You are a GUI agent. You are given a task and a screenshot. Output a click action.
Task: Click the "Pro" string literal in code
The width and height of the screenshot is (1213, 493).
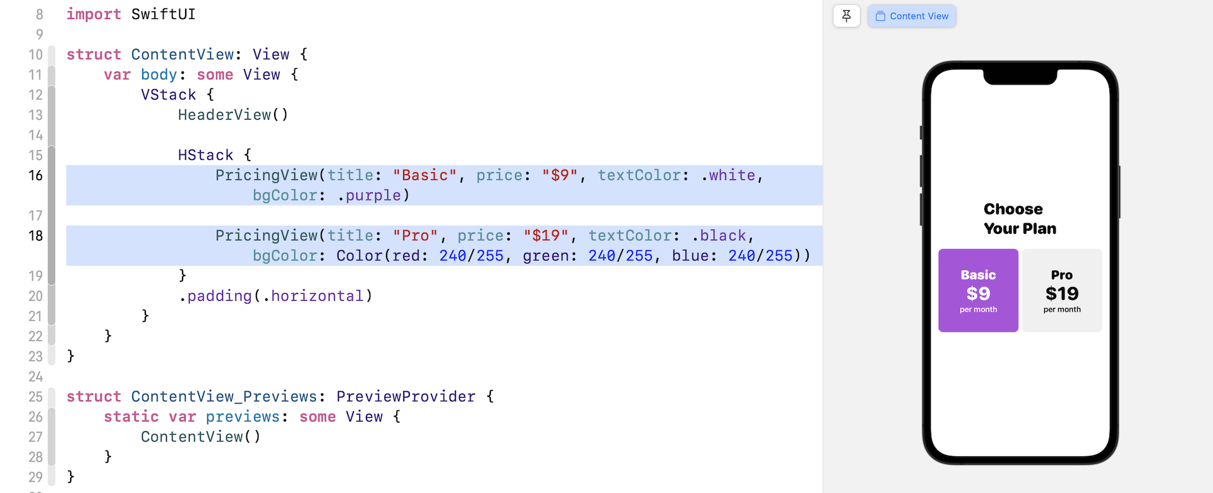tap(415, 236)
